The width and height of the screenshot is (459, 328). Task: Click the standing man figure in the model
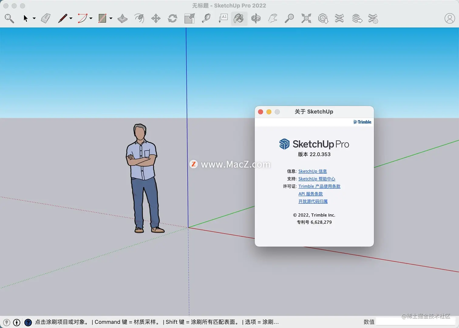(143, 178)
